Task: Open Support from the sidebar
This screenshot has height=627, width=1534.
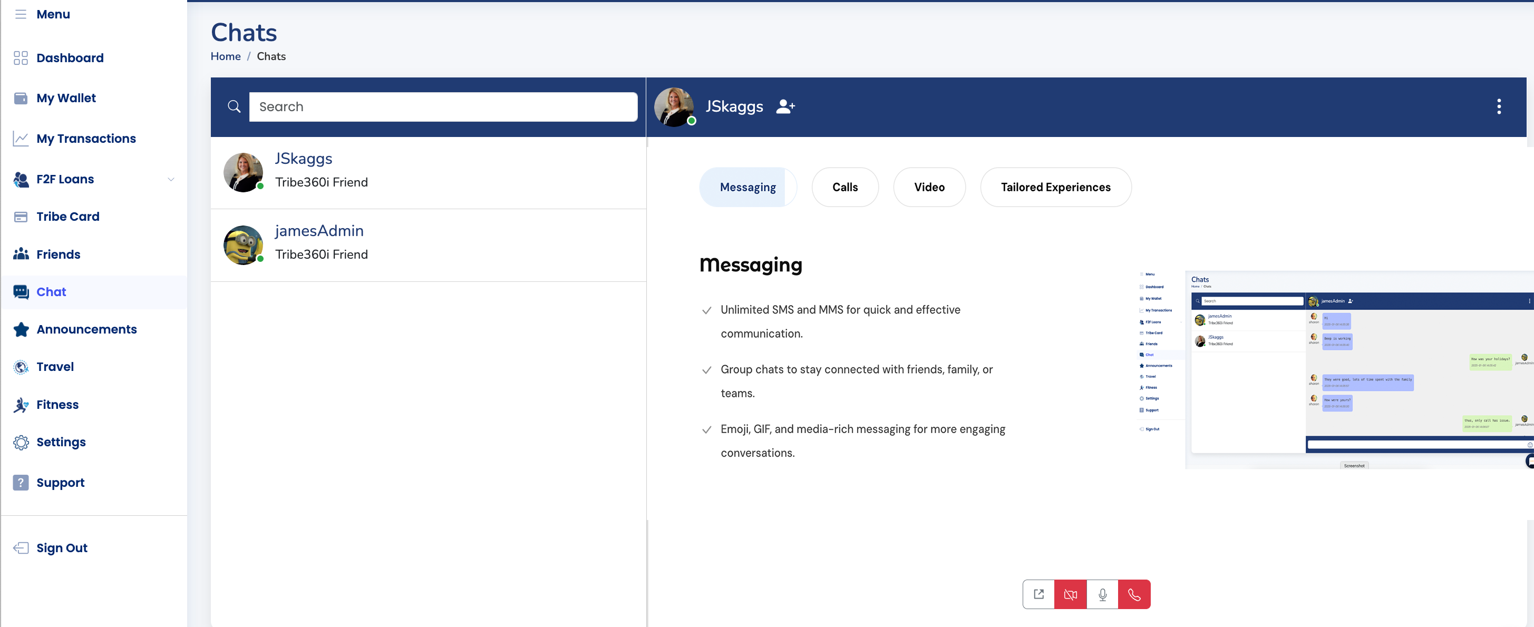Action: 60,482
